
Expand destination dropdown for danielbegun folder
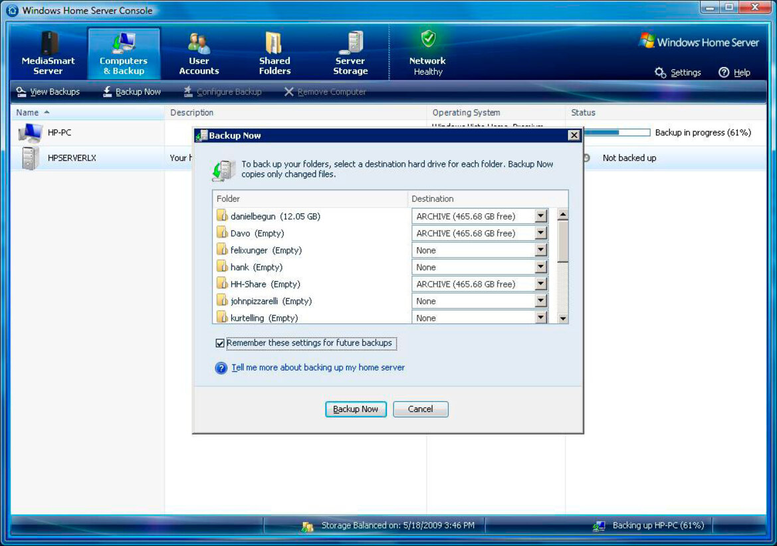coord(541,216)
